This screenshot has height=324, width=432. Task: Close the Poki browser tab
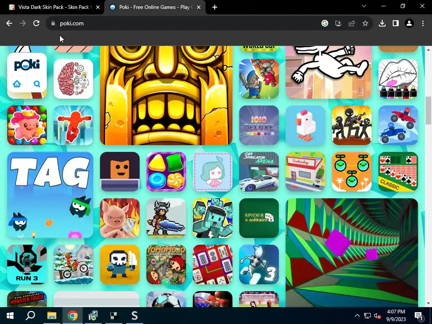[199, 7]
